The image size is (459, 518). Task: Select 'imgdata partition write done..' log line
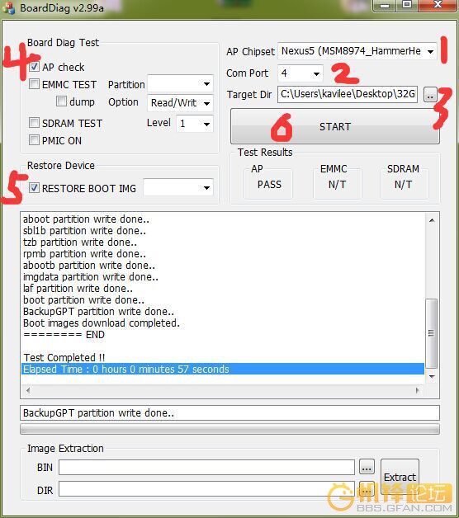(x=91, y=277)
